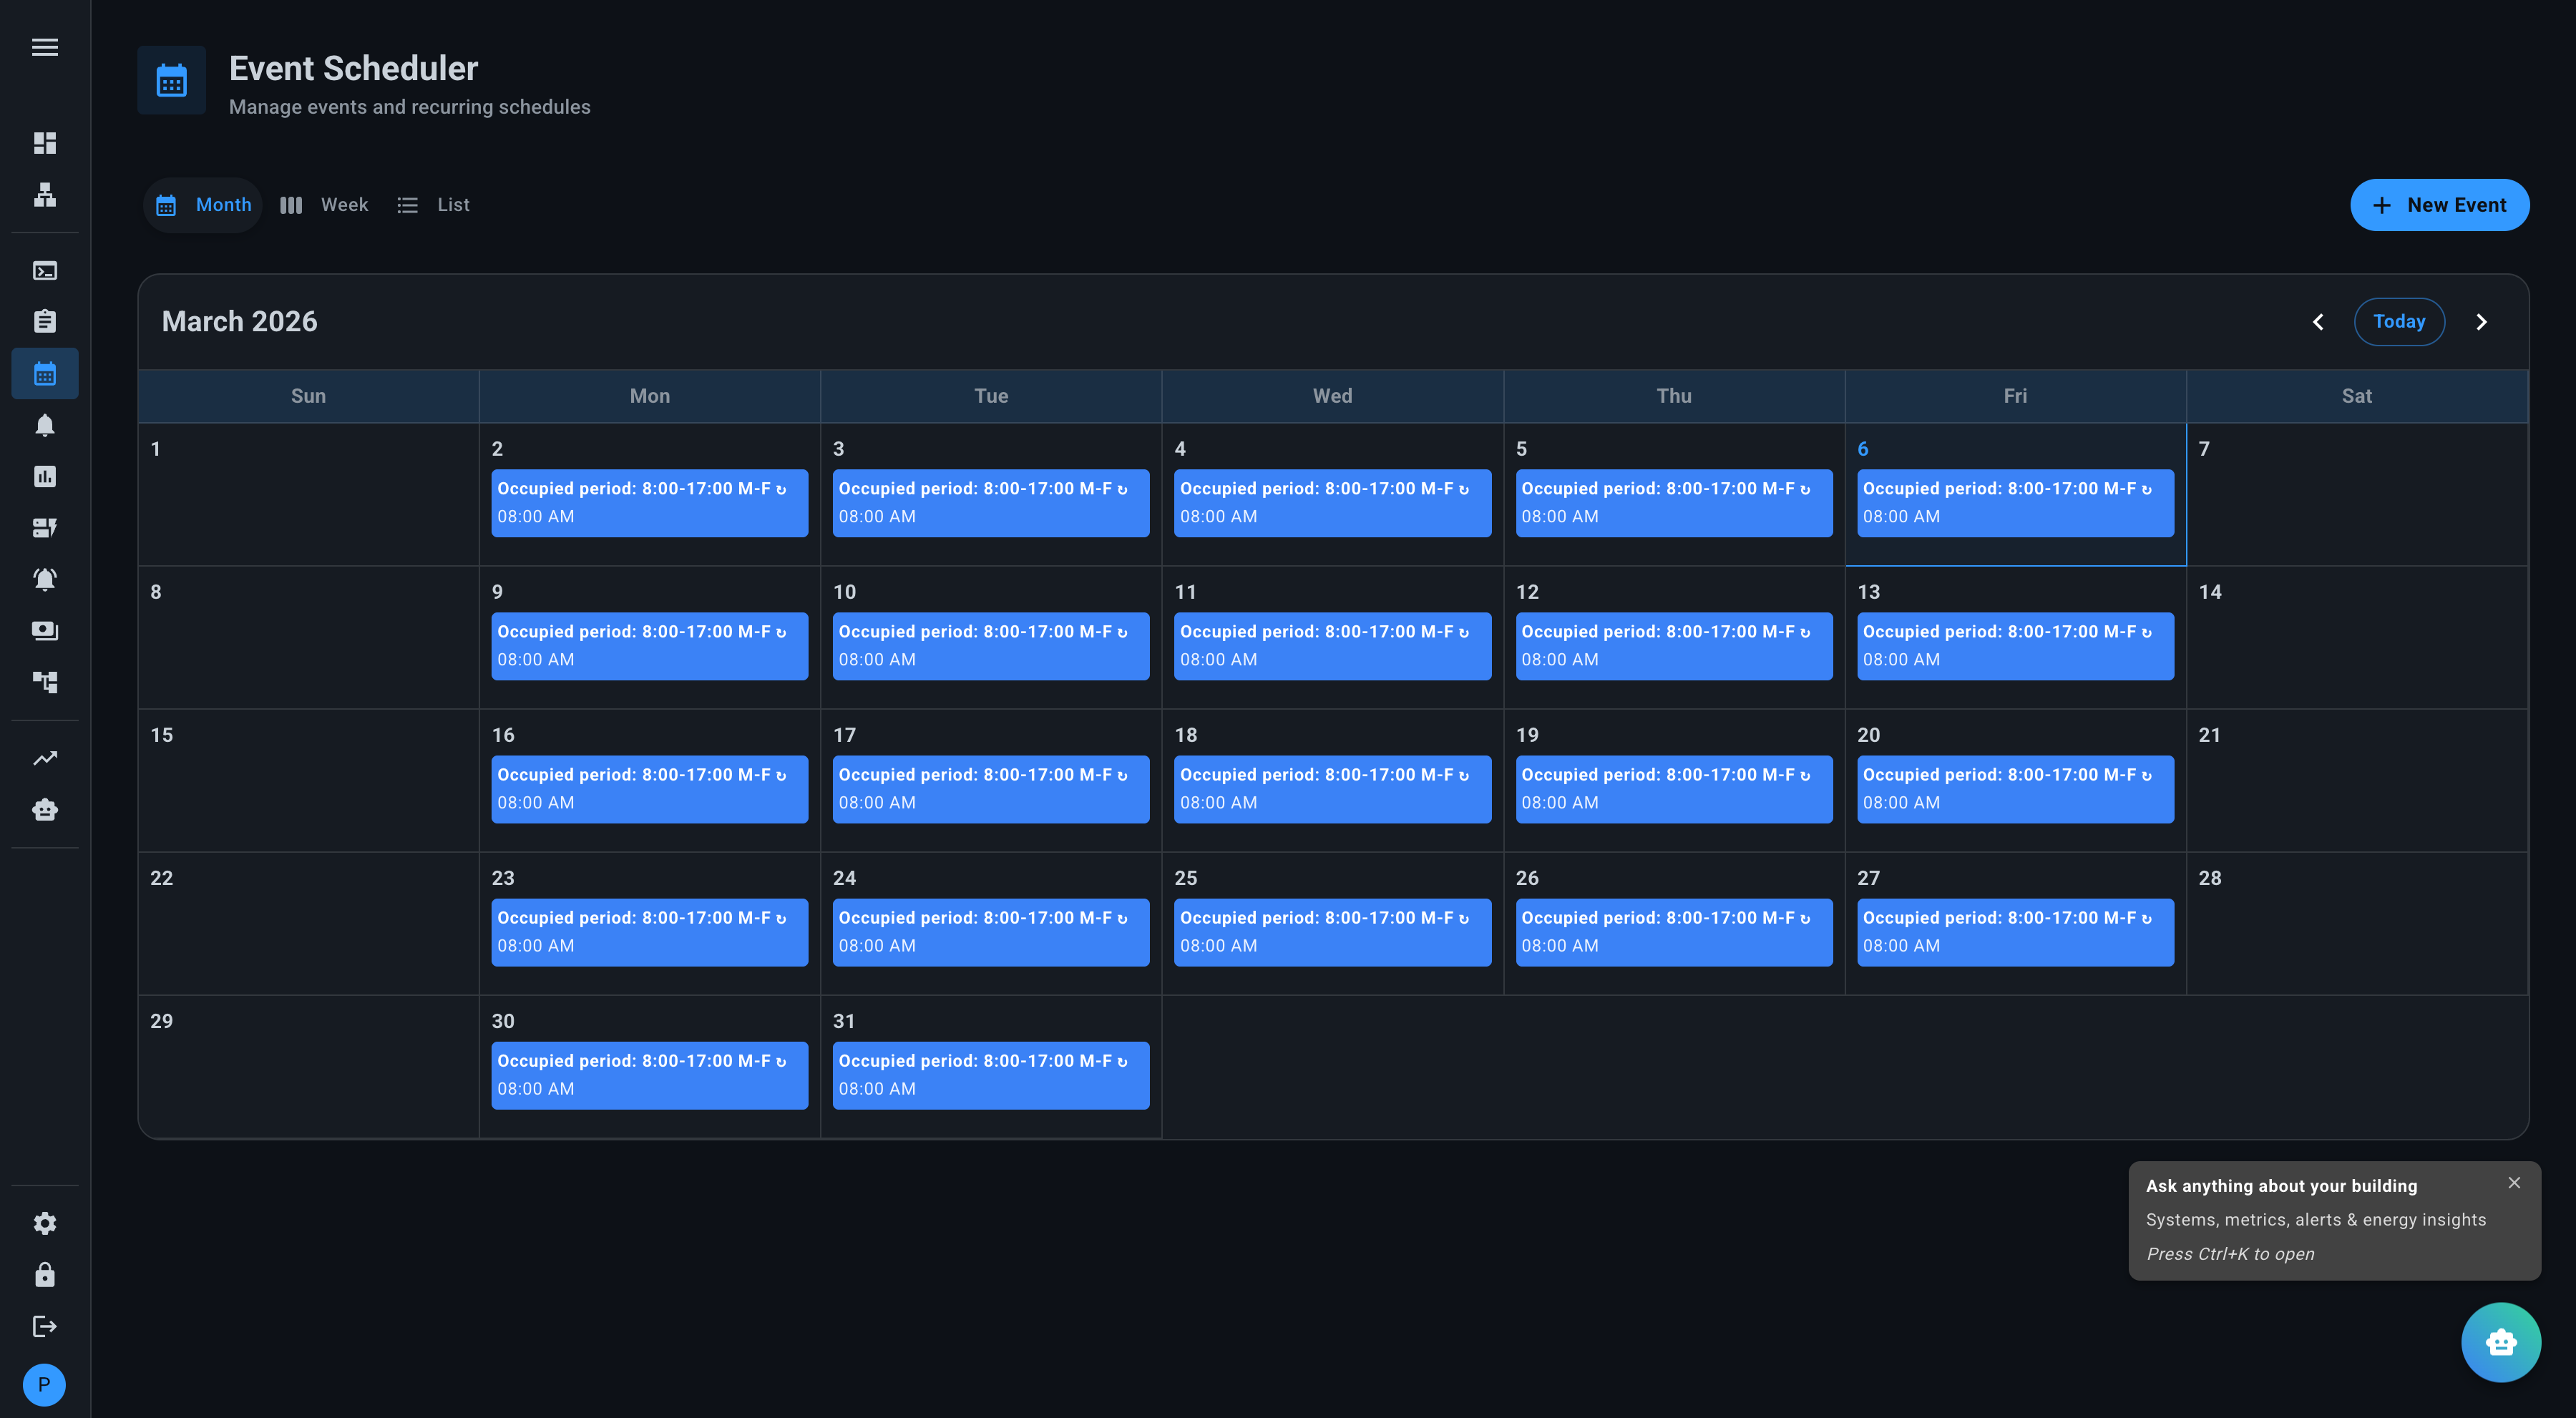Open the clipboard tasks panel

coord(44,320)
